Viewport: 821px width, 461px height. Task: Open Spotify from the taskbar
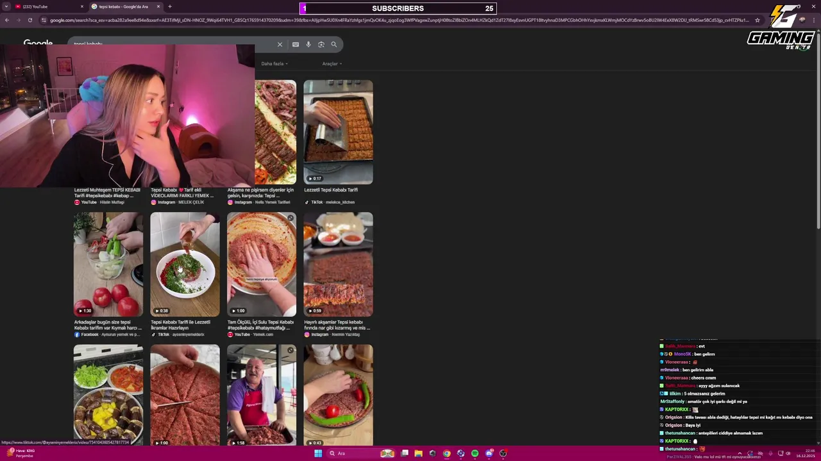click(475, 453)
